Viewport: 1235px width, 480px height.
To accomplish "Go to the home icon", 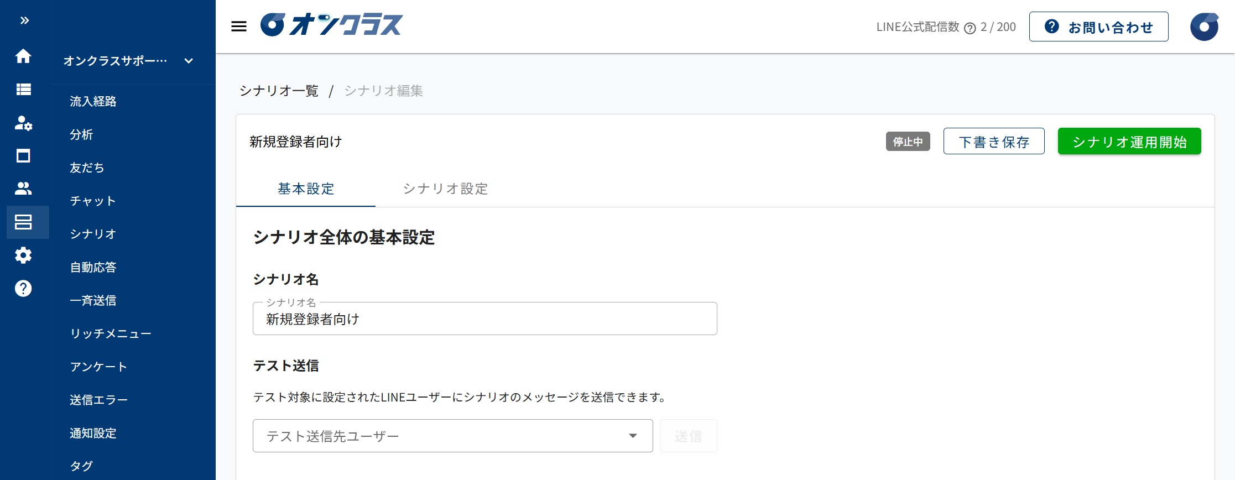I will click(x=23, y=56).
